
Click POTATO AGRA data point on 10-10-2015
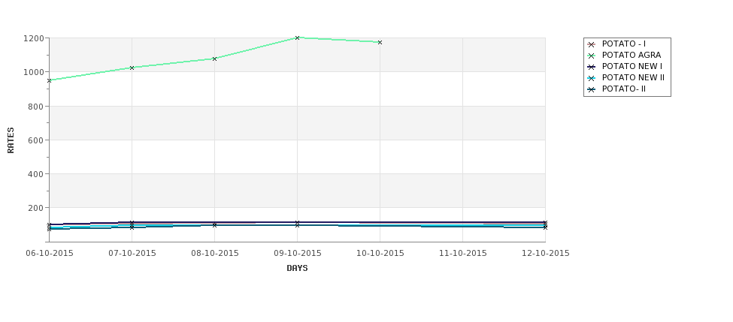(x=380, y=43)
